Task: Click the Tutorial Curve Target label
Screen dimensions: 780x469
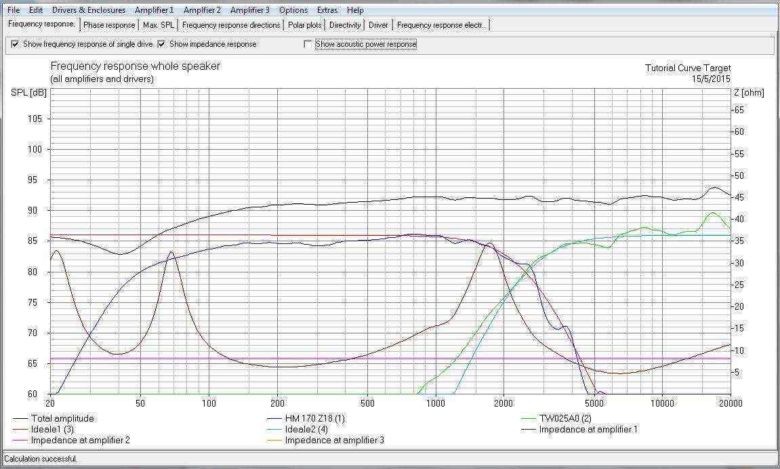Action: pyautogui.click(x=688, y=68)
